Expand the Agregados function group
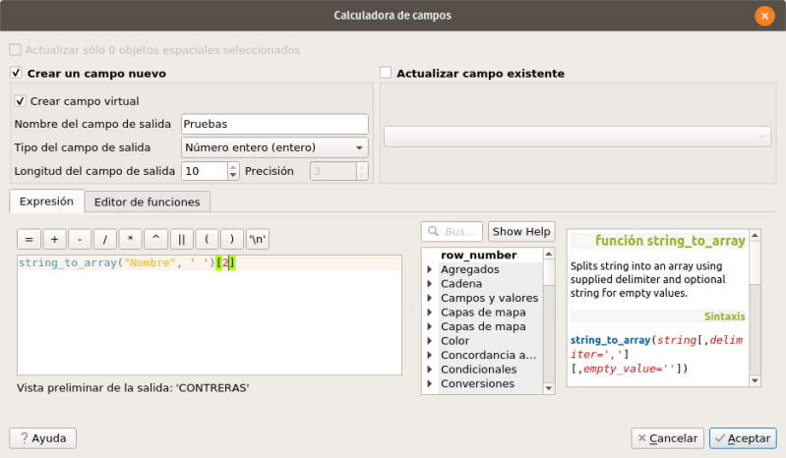Screen dimensions: 786x458 click(430, 269)
